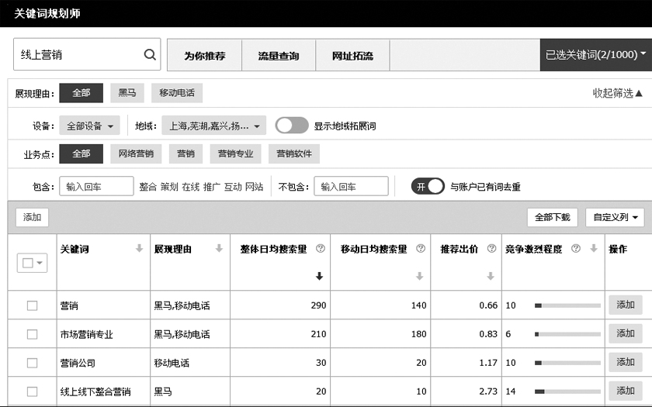Collapse filters with 收起筛选
Viewport: 652px width, 407px height.
(618, 93)
